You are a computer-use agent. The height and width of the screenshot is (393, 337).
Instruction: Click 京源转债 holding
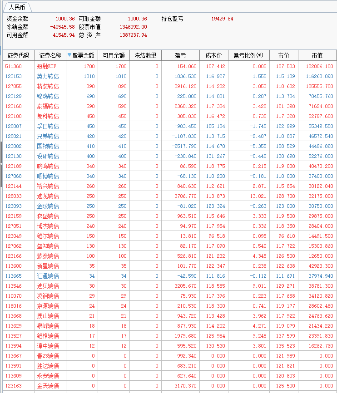click(x=48, y=306)
